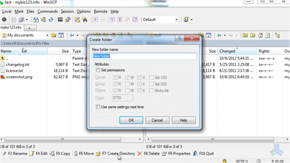Open local back history dropdown arrow
The height and width of the screenshot is (163, 290).
click(77, 35)
